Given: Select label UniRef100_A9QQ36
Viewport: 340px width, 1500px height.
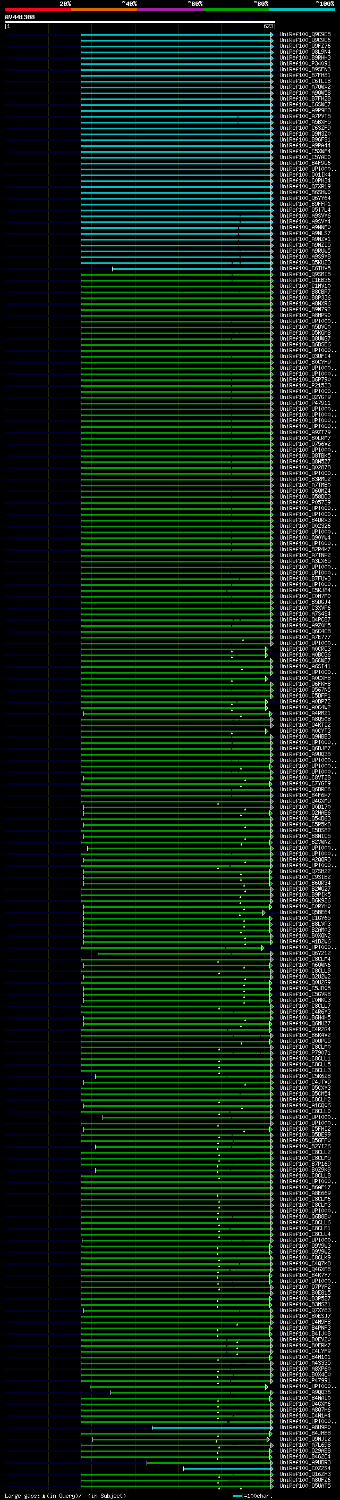Looking at the screenshot, I should pyautogui.click(x=305, y=1393).
